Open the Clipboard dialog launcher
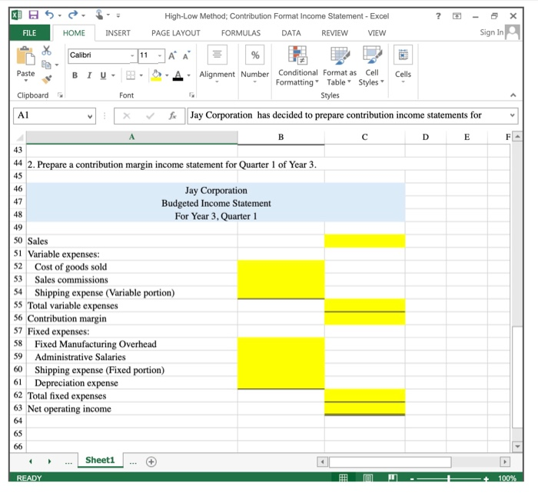 click(60, 95)
